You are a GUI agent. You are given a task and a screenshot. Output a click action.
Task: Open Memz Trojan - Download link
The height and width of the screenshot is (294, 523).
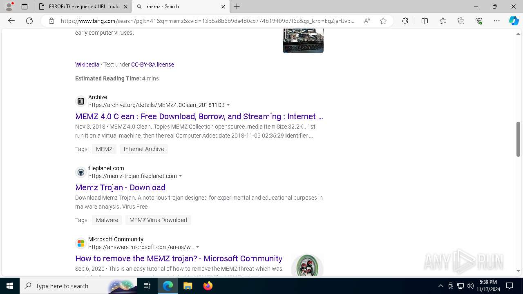[x=120, y=187]
